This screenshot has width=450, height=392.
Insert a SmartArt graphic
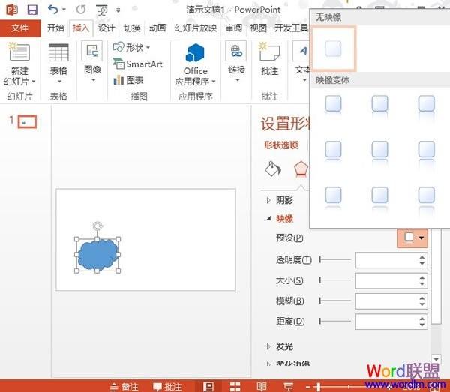137,64
